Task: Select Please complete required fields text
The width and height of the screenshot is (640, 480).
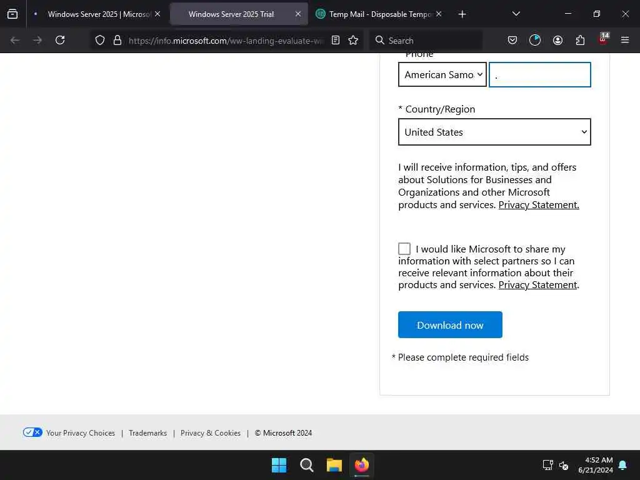Action: click(463, 357)
